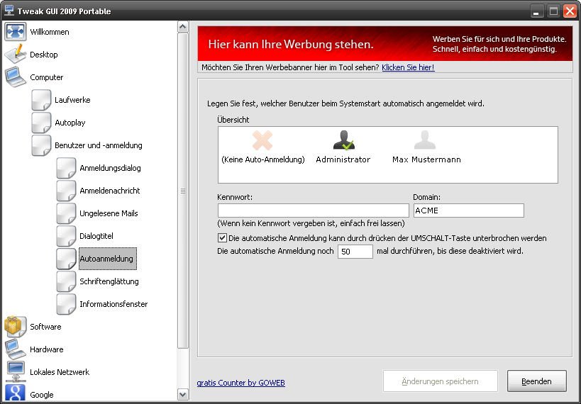This screenshot has width=581, height=404.
Task: Click the Kennwort input field
Action: tap(313, 211)
